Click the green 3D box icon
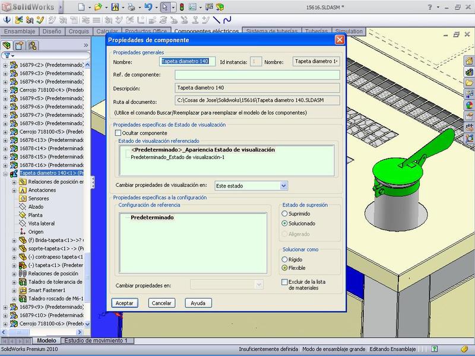The height and width of the screenshot is (356, 475). coord(220,7)
